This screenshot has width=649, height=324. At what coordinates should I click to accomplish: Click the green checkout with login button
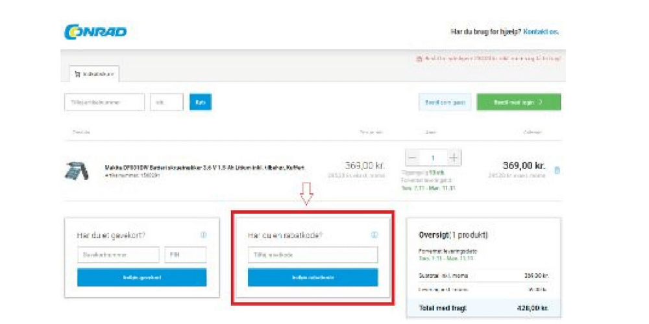pyautogui.click(x=519, y=102)
